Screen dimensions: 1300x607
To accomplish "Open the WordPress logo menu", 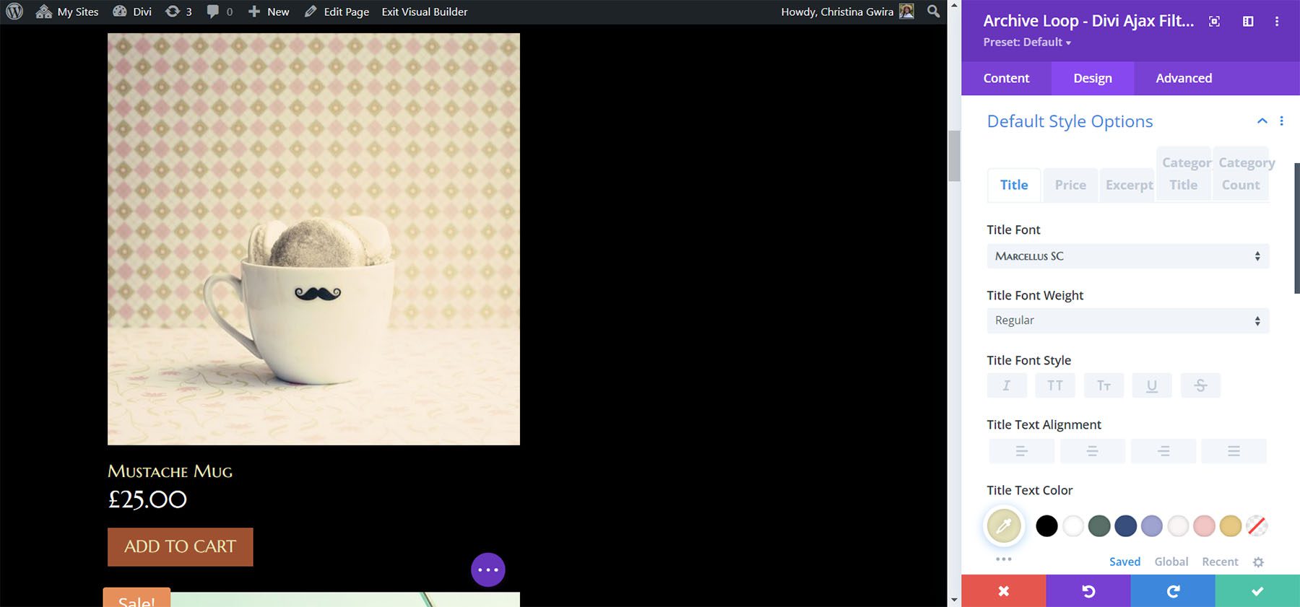I will pyautogui.click(x=14, y=12).
